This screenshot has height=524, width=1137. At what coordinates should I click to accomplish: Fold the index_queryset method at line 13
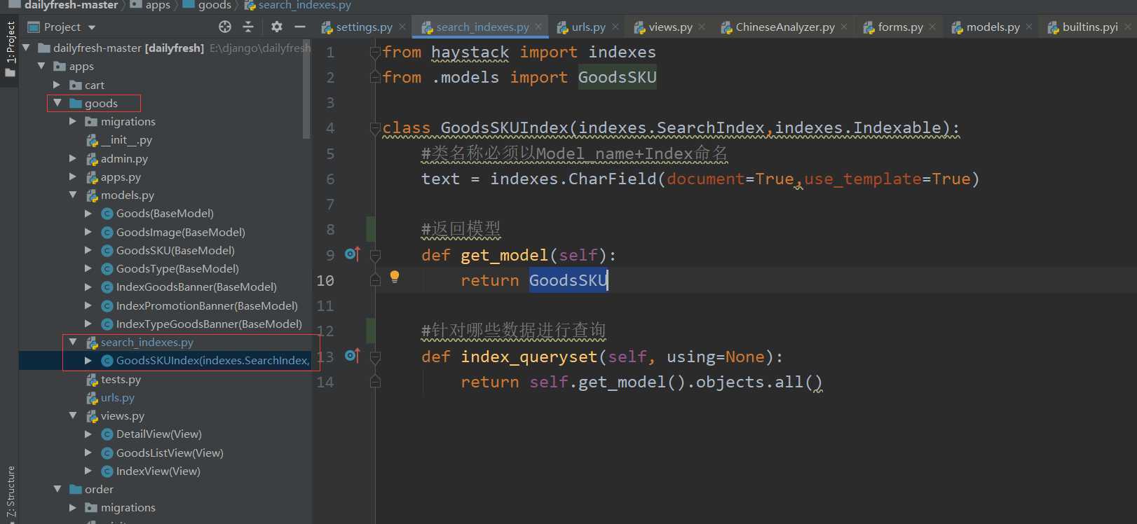(375, 357)
